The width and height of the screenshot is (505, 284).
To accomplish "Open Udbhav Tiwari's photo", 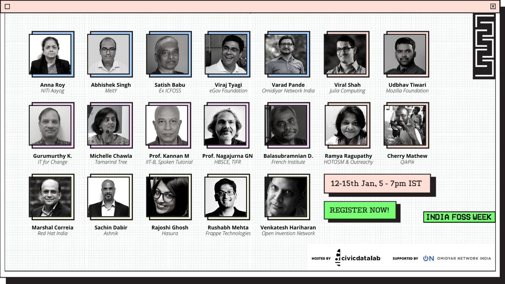I will click(405, 54).
